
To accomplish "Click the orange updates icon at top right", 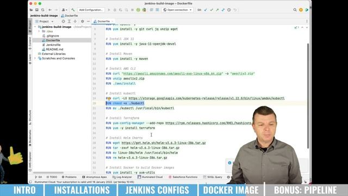I will (x=301, y=10).
